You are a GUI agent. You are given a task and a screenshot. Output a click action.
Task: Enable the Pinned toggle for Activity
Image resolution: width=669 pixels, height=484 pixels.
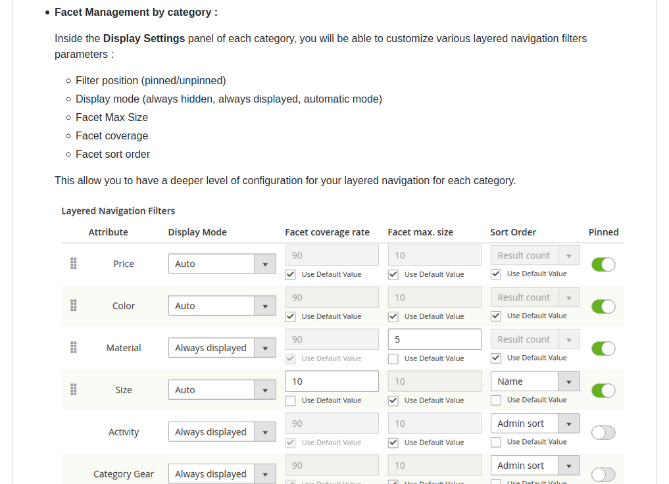click(x=603, y=432)
